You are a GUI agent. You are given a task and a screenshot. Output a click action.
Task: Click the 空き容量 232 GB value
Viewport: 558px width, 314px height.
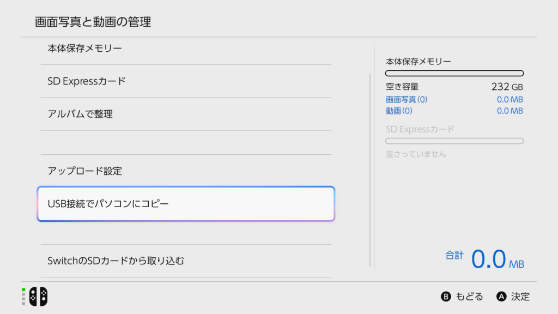coord(507,87)
